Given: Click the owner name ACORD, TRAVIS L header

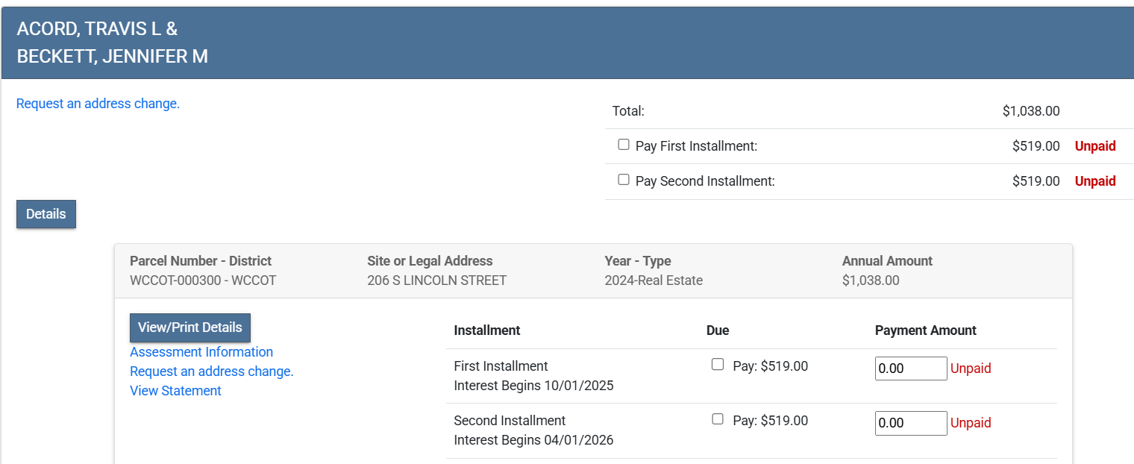Looking at the screenshot, I should [97, 29].
